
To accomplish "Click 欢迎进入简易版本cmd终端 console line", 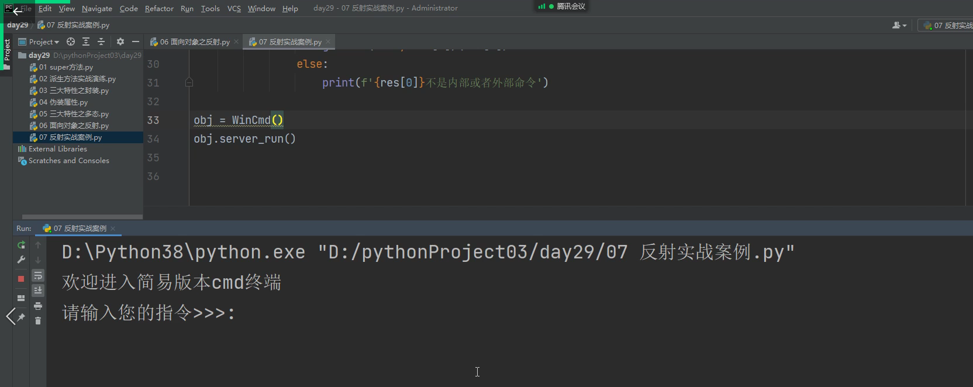I will click(171, 282).
